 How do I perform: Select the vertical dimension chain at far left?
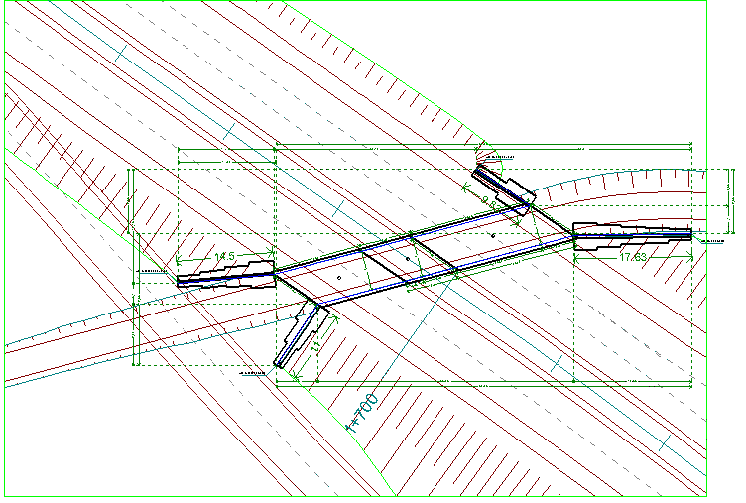point(132,268)
